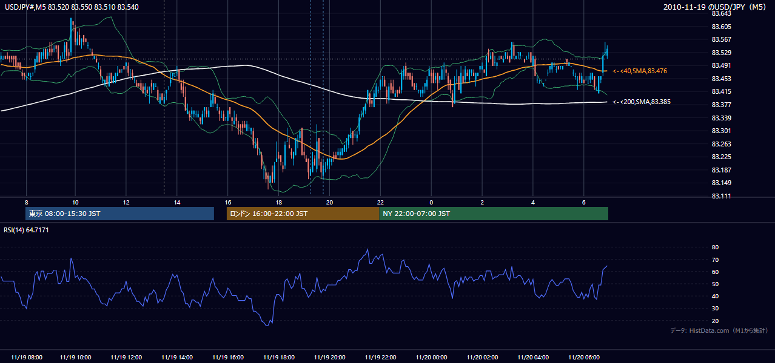The width and height of the screenshot is (775, 363).
Task: Click the 83.149 price axis label
Action: 721,183
